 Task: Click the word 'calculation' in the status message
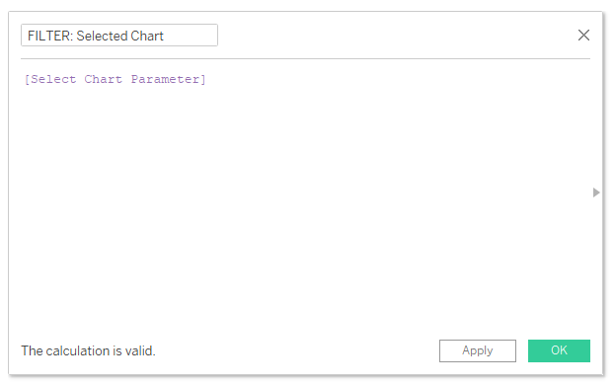78,350
